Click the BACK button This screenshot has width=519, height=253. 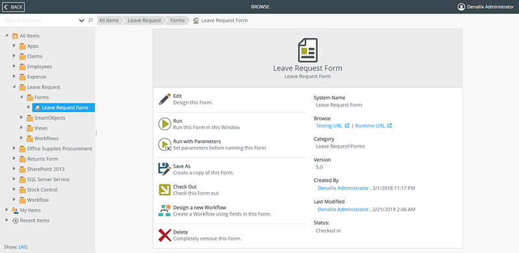pos(14,7)
